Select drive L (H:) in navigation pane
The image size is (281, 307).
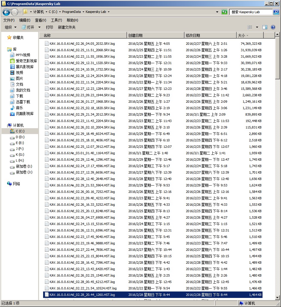pos(17,161)
